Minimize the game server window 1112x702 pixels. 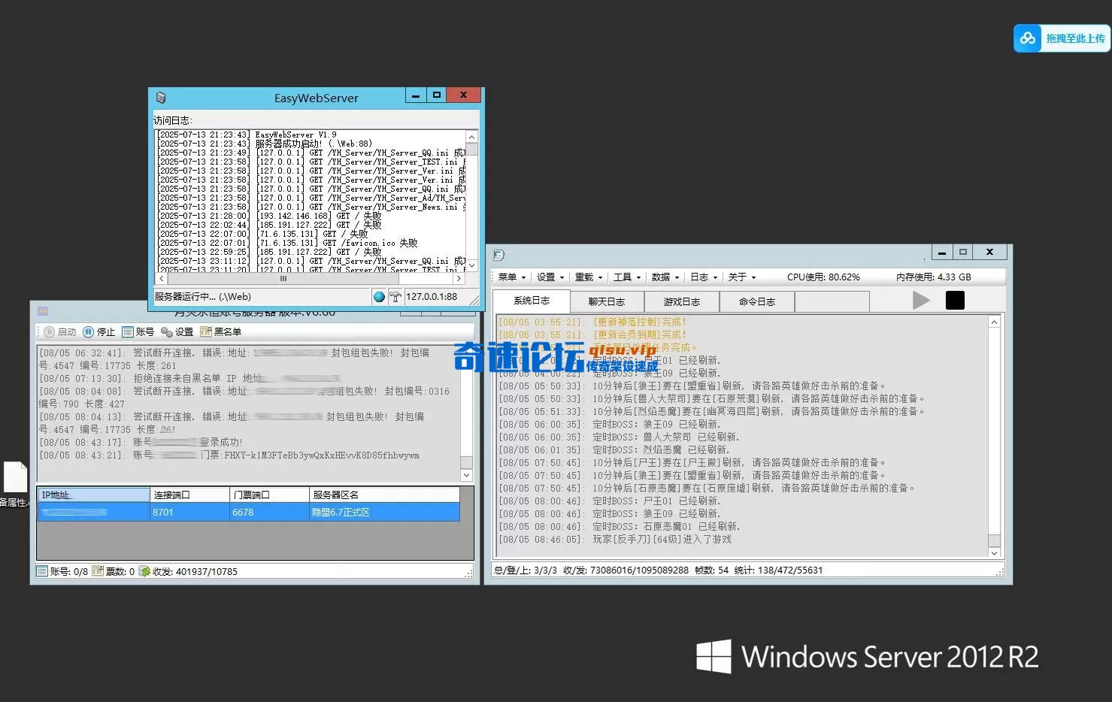click(x=942, y=252)
